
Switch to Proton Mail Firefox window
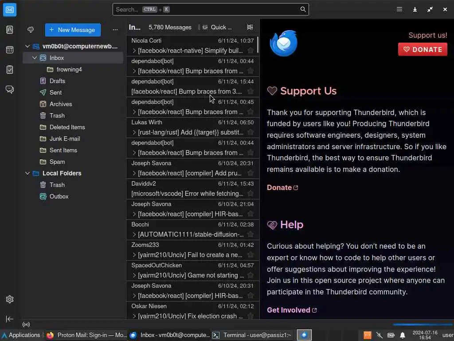(x=87, y=335)
